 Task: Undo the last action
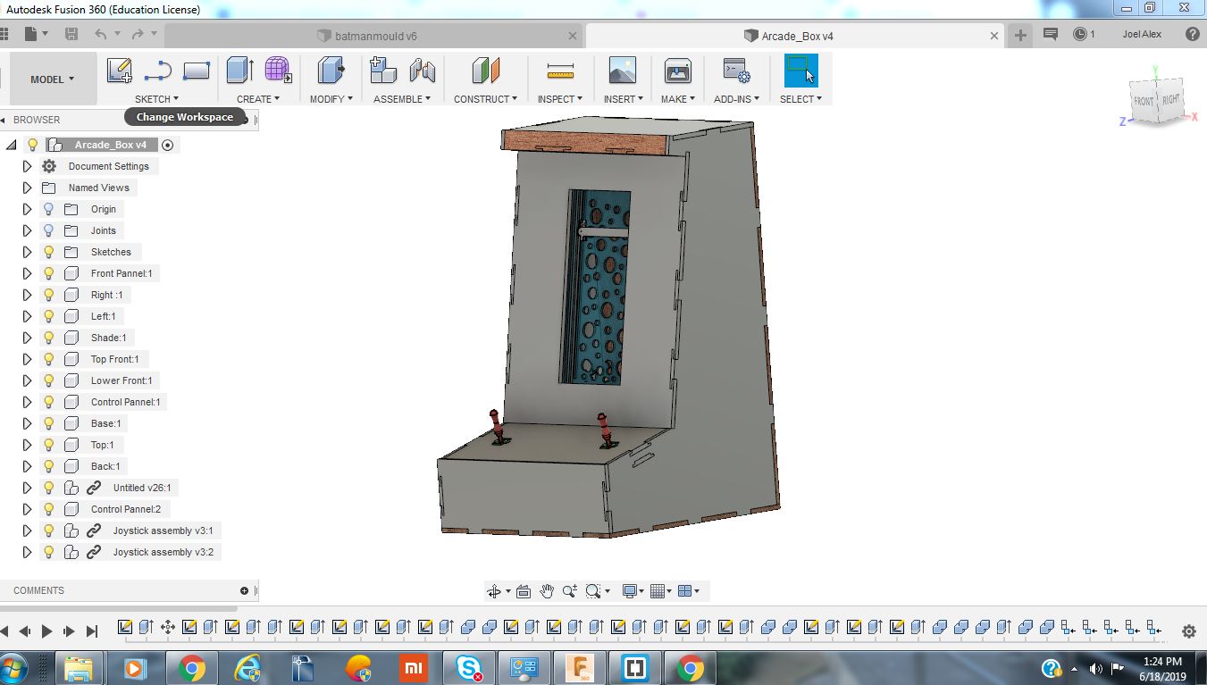[x=101, y=35]
